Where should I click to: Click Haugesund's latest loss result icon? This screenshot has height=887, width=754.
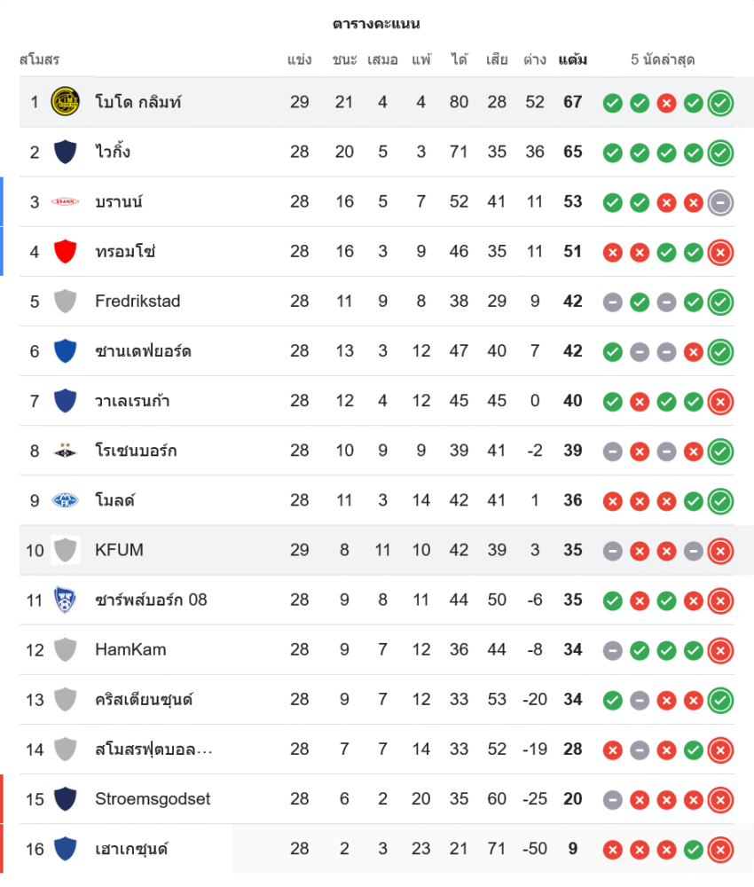(720, 849)
